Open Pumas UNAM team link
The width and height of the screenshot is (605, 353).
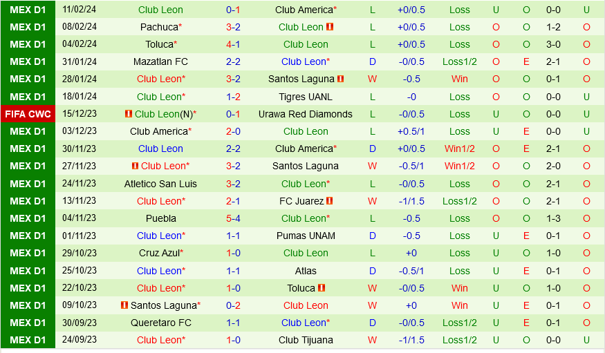[x=306, y=236]
